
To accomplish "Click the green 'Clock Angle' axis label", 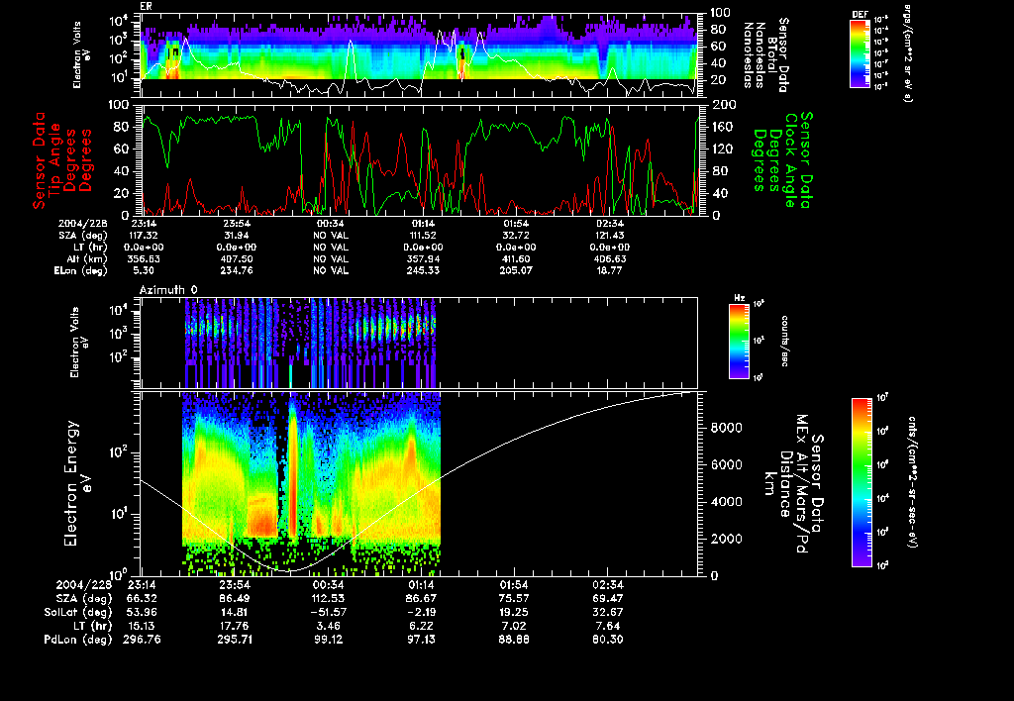I will (x=790, y=160).
